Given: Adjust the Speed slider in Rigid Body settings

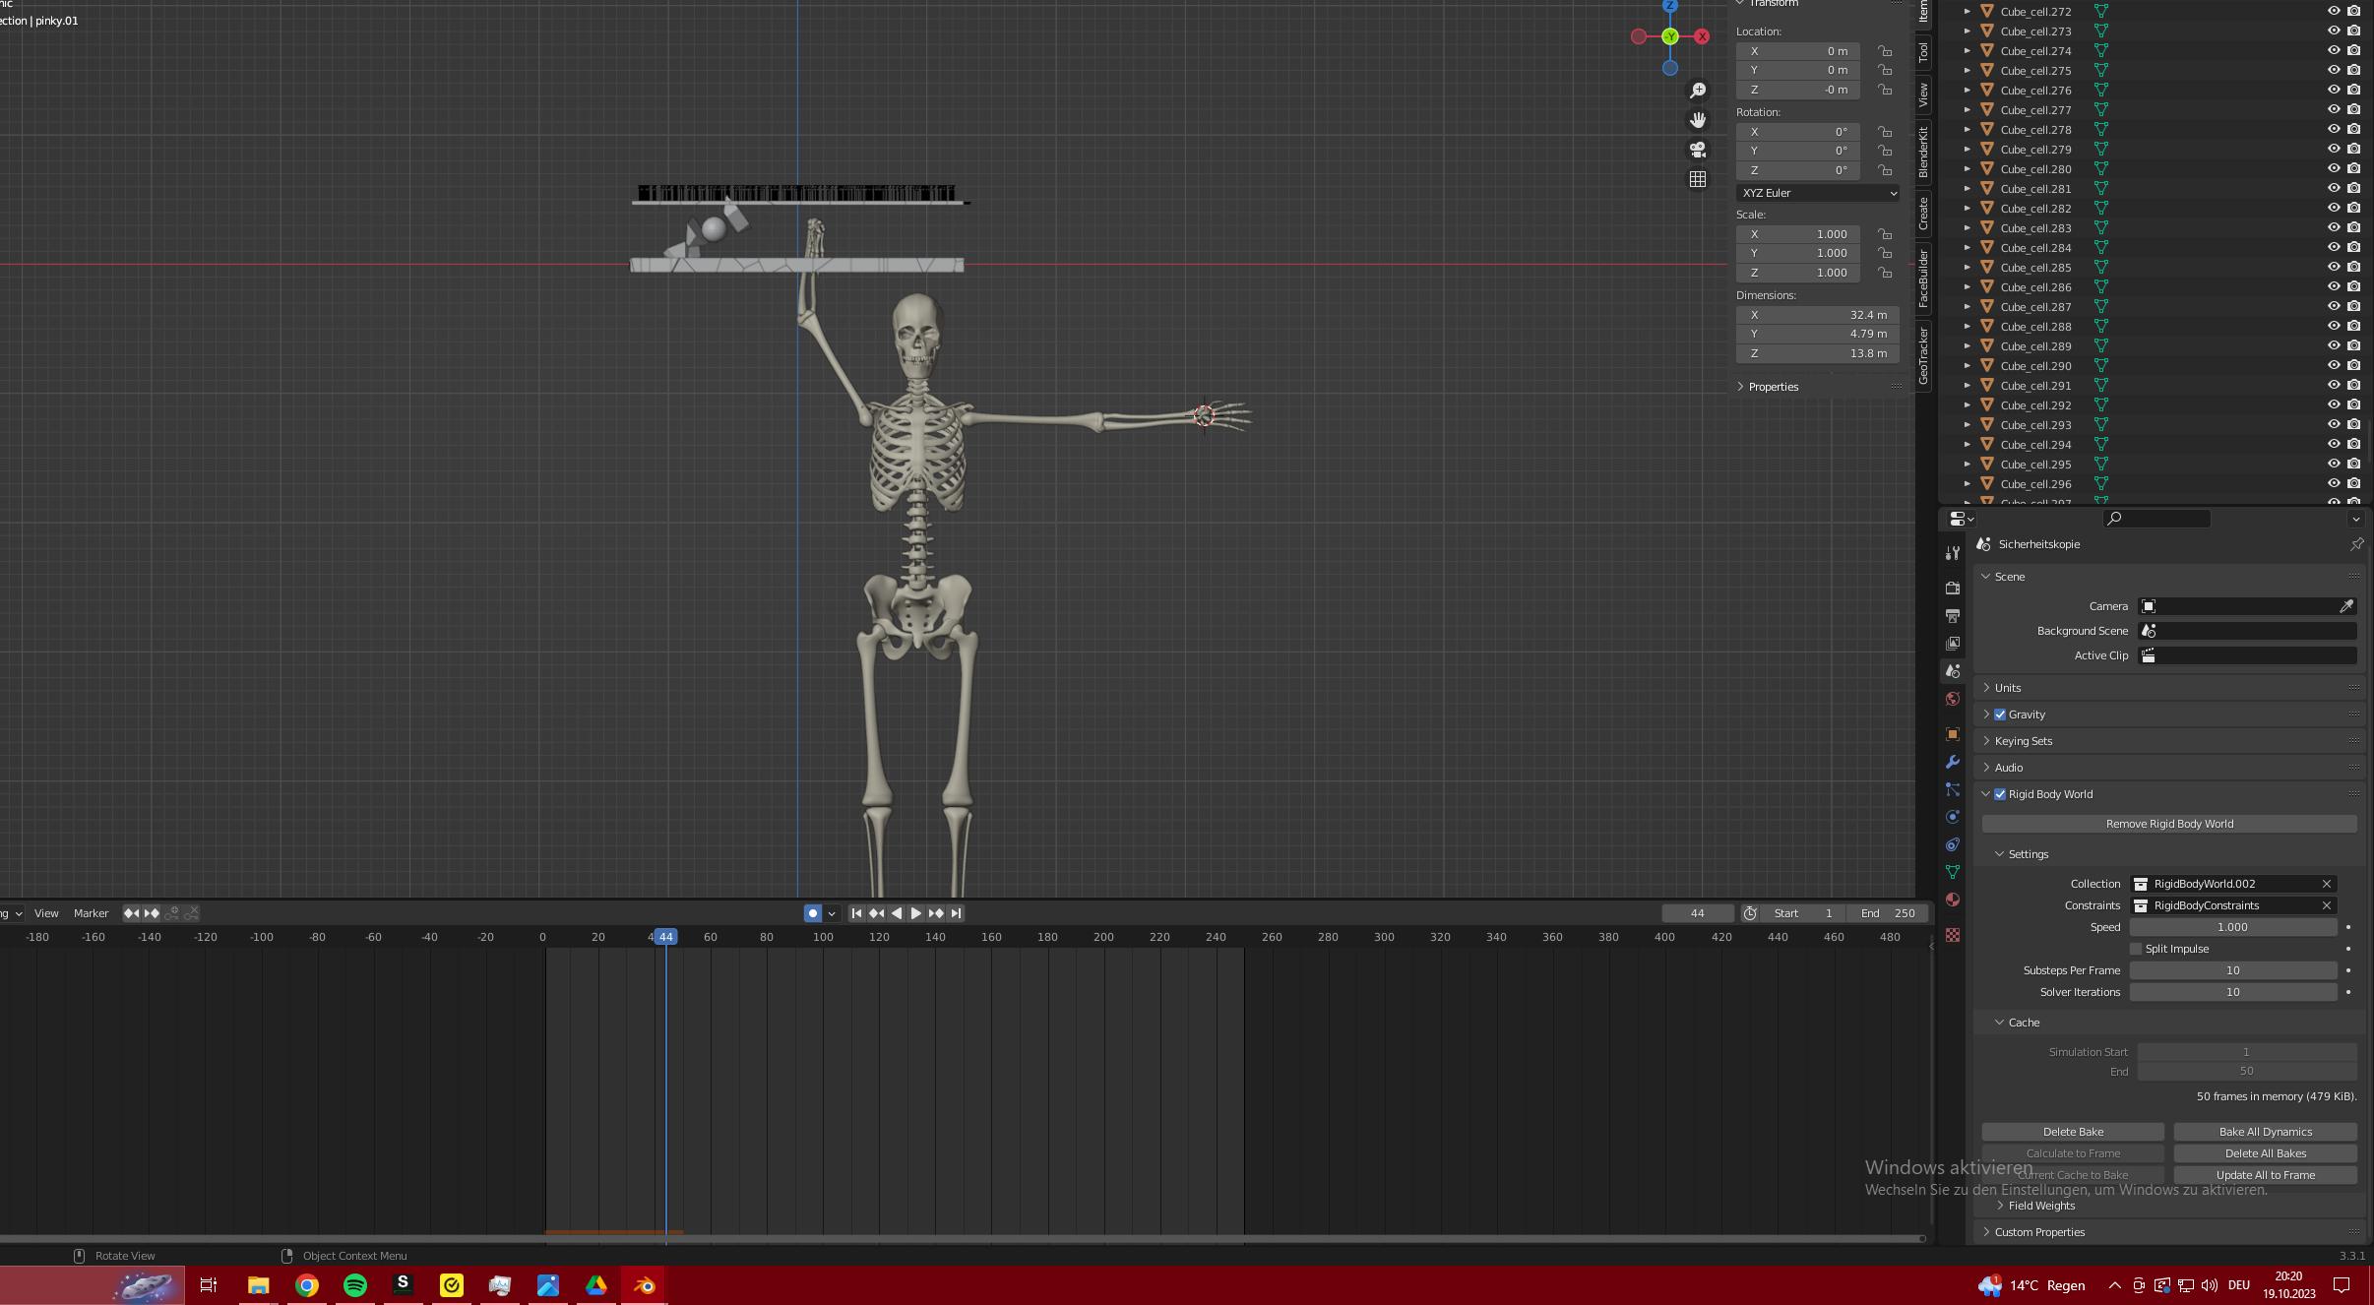Looking at the screenshot, I should tap(2232, 926).
